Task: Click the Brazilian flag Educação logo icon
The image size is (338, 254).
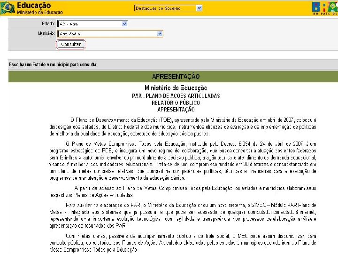Action: point(8,8)
